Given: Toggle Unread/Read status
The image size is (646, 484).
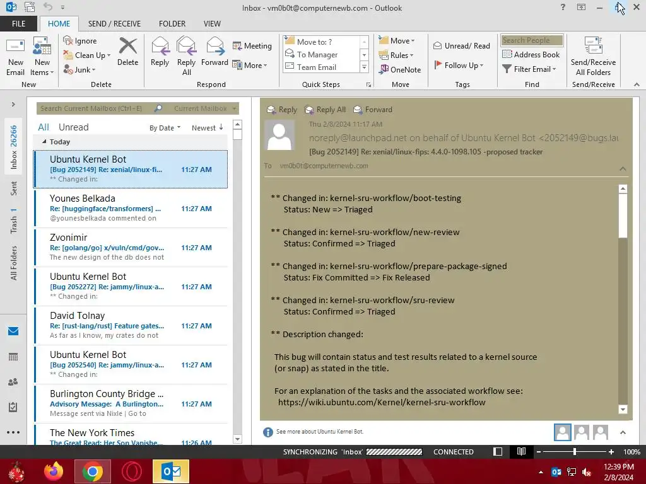Looking at the screenshot, I should (461, 45).
